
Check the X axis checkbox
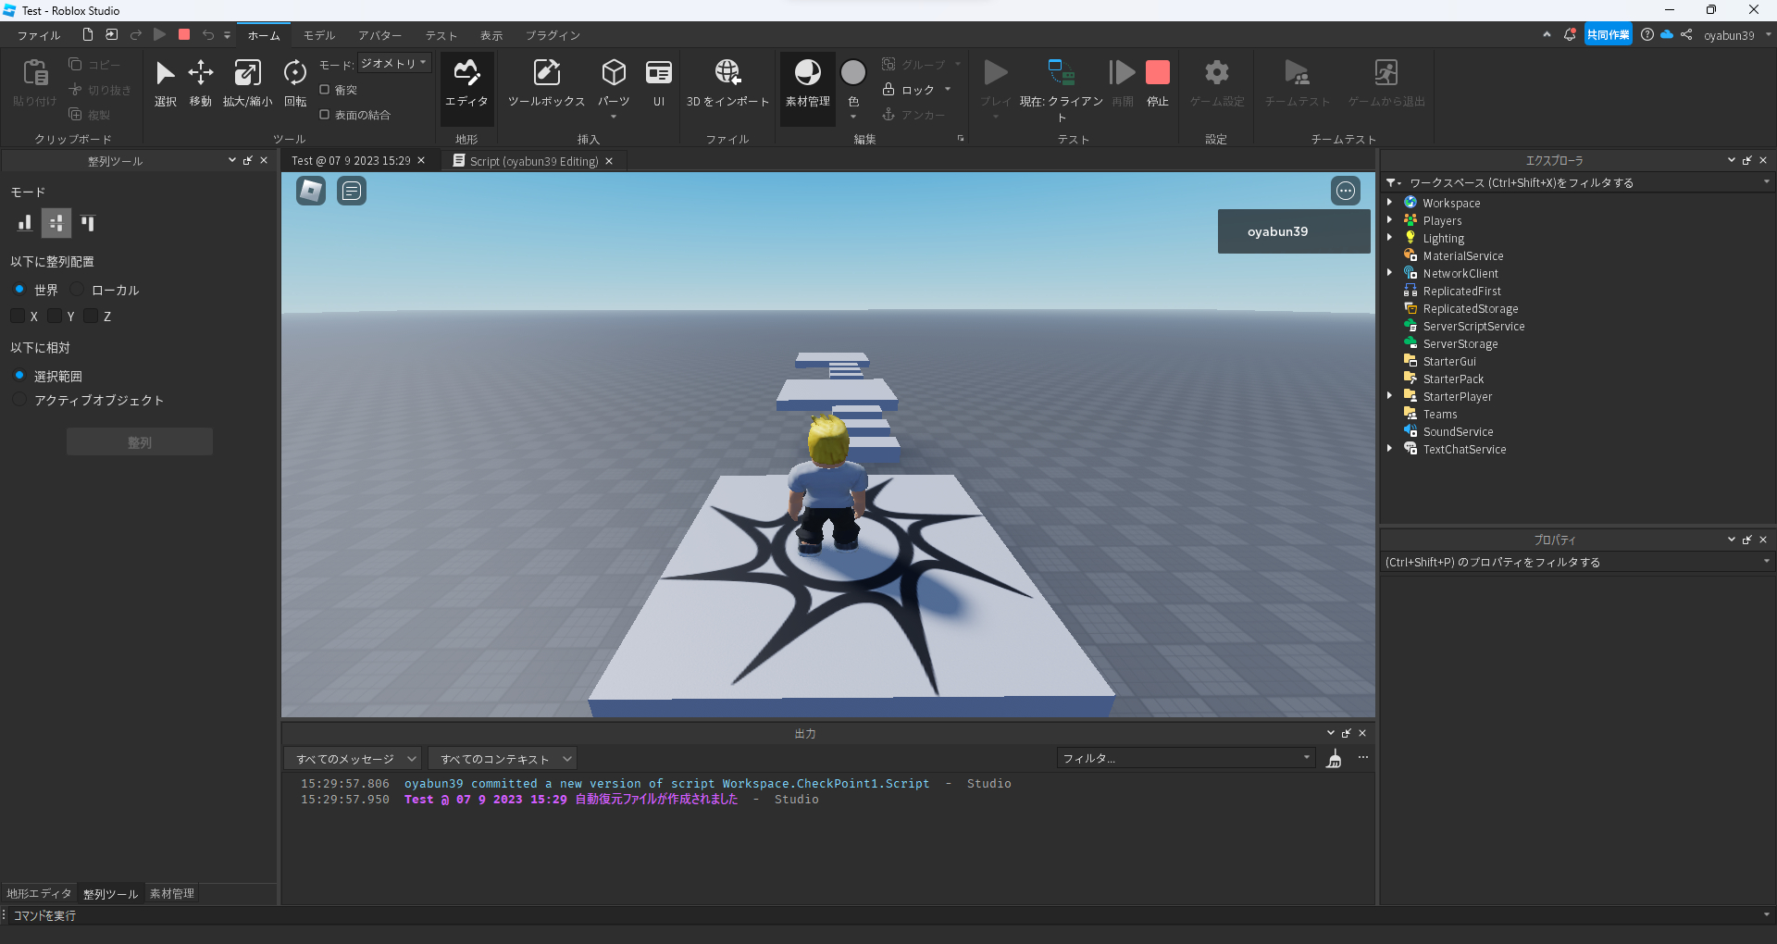tap(18, 317)
